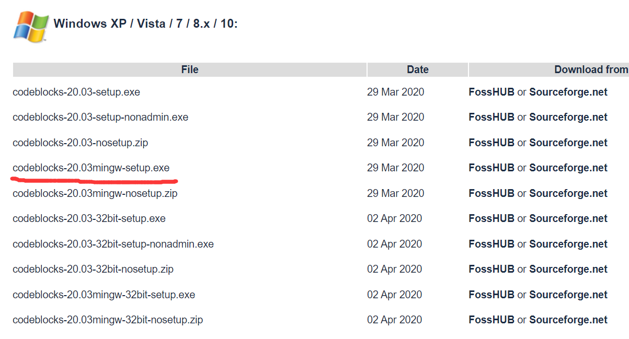Click the codeblocks-20.03-setup.exe filename

click(76, 92)
